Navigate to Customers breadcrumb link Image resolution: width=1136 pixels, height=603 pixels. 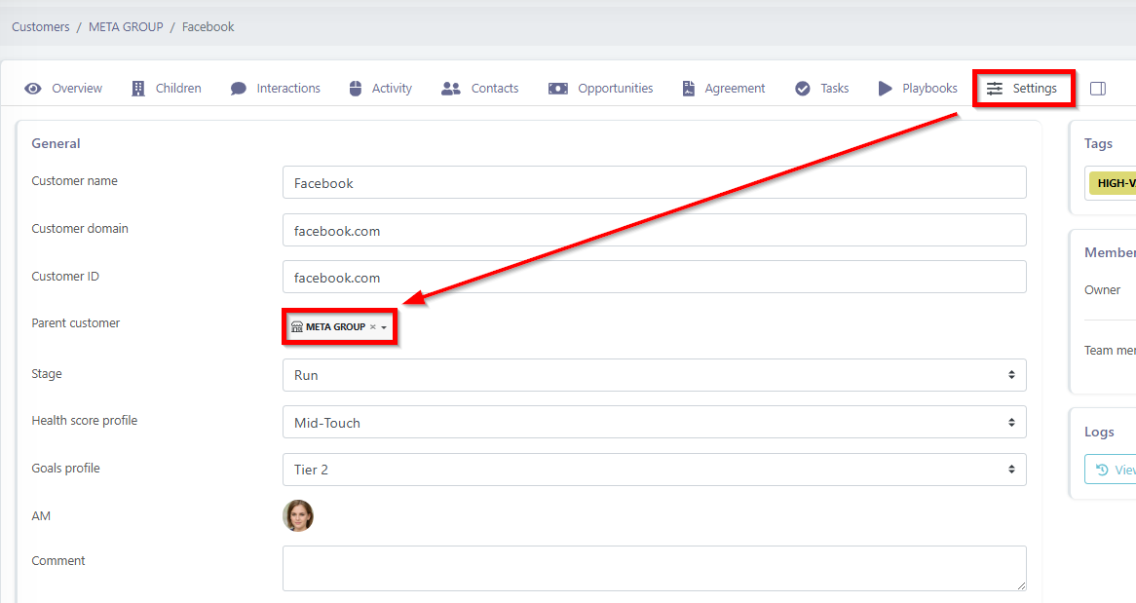tap(41, 27)
